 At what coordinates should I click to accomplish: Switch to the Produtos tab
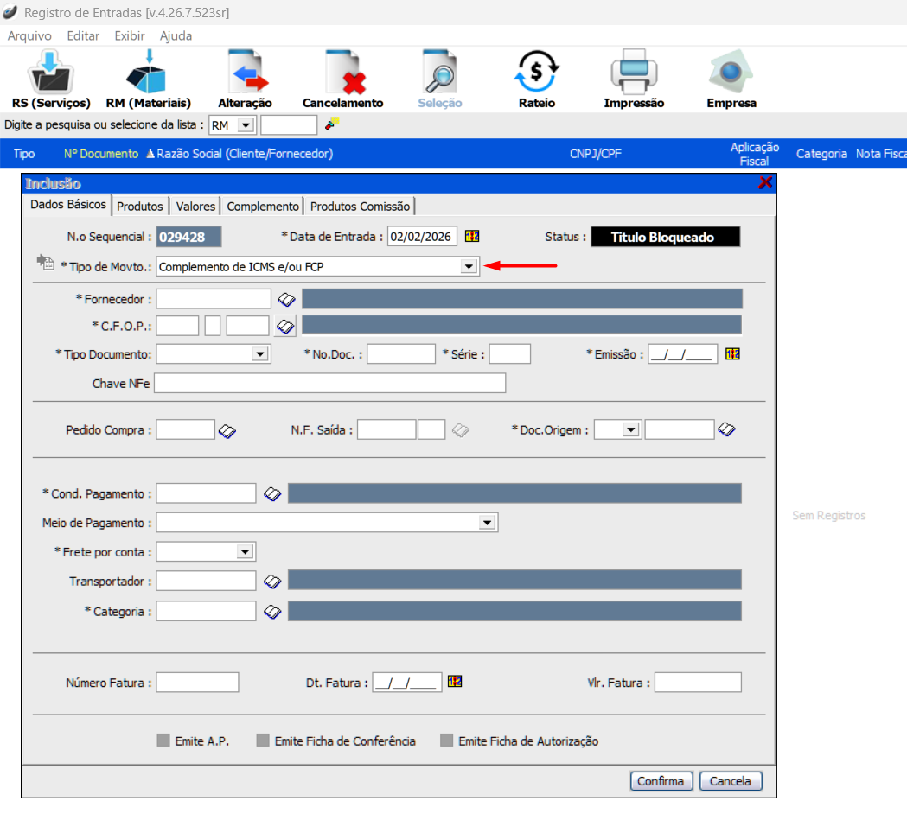[x=140, y=207]
